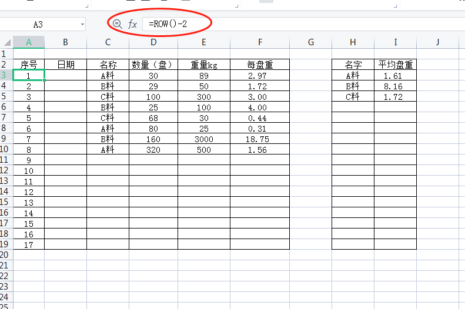The width and height of the screenshot is (465, 309).
Task: Click the A料 cell in row 10
Action: [108, 149]
